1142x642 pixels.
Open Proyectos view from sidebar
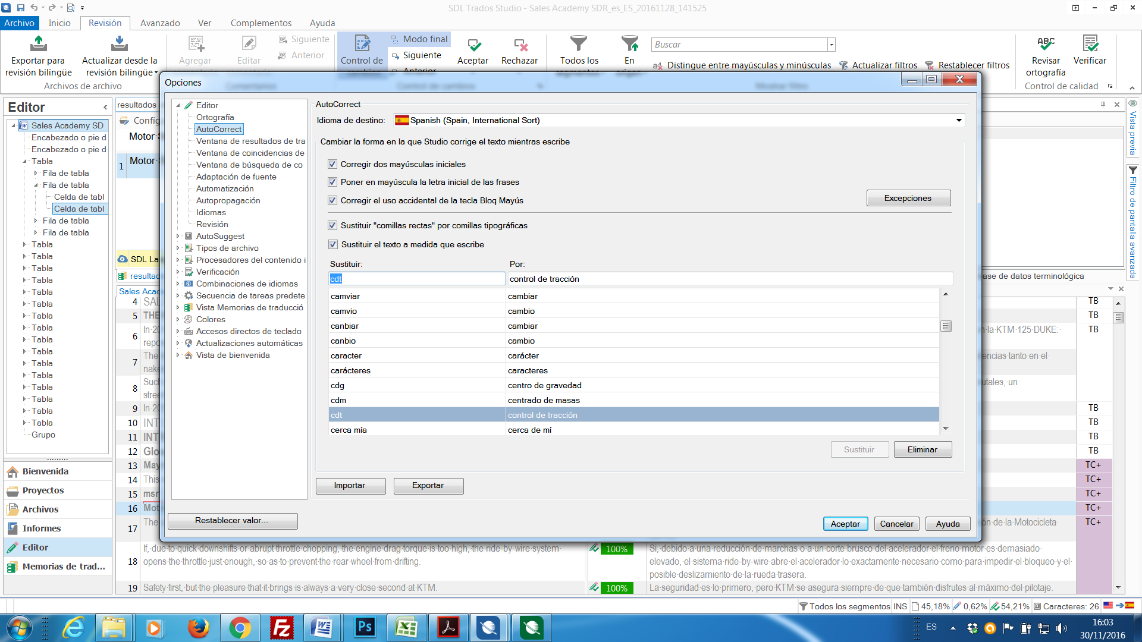[58, 490]
